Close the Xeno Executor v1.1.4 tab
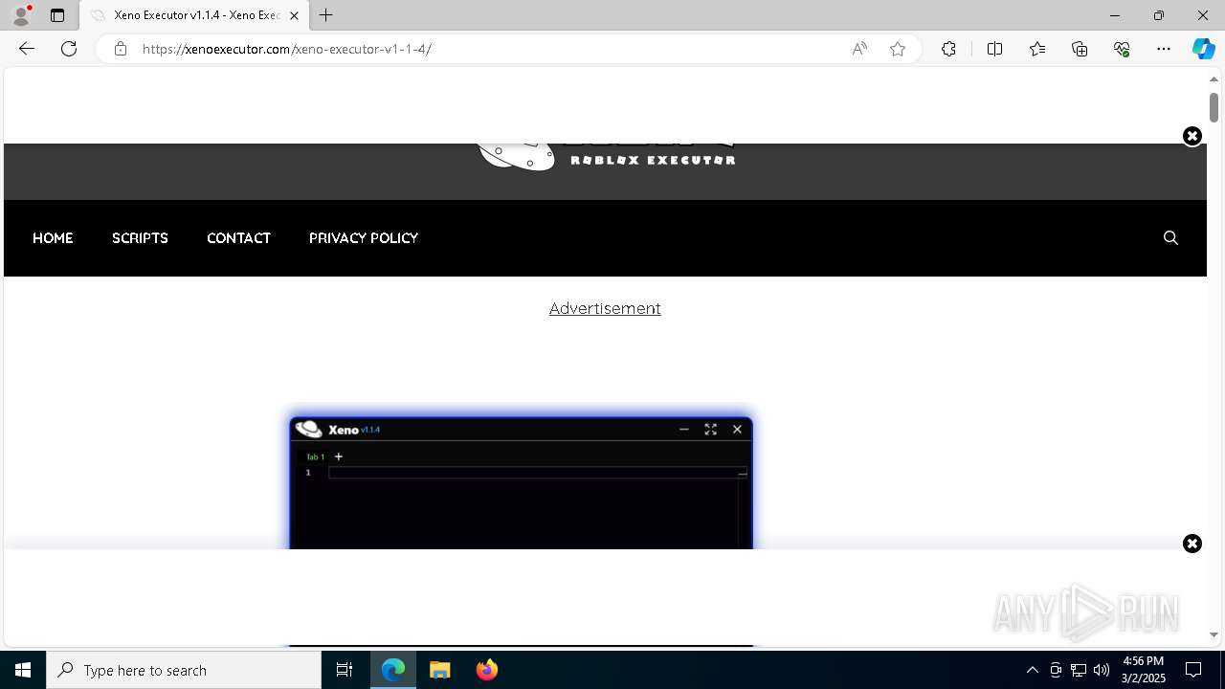Screen dimensions: 1225x689 [x=295, y=15]
